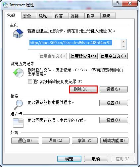Click the 删除(D)... button
This screenshot has height=167, width=140.
click(x=83, y=89)
